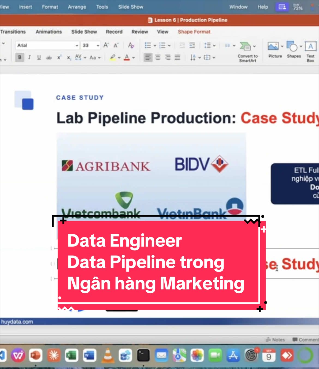Open PowerPoint from the dock
The height and width of the screenshot is (369, 319).
pyautogui.click(x=36, y=355)
